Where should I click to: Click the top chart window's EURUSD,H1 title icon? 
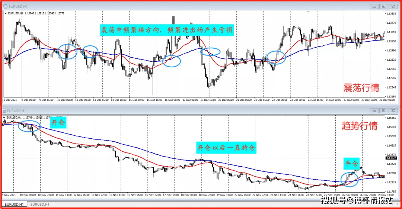(x=5, y=6)
